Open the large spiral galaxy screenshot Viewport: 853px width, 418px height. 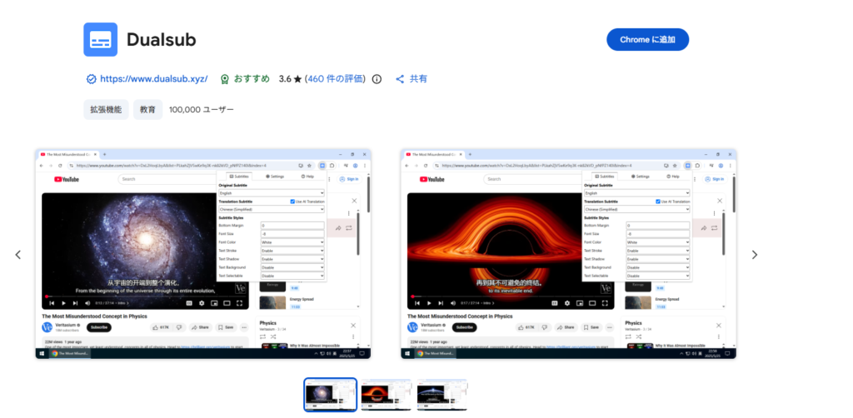203,254
